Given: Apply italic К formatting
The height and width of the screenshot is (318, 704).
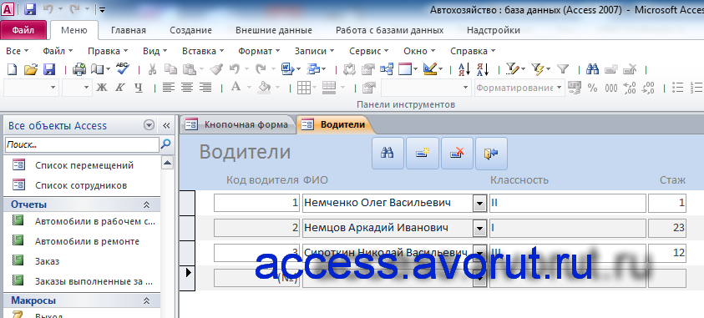Looking at the screenshot, I should 119,88.
